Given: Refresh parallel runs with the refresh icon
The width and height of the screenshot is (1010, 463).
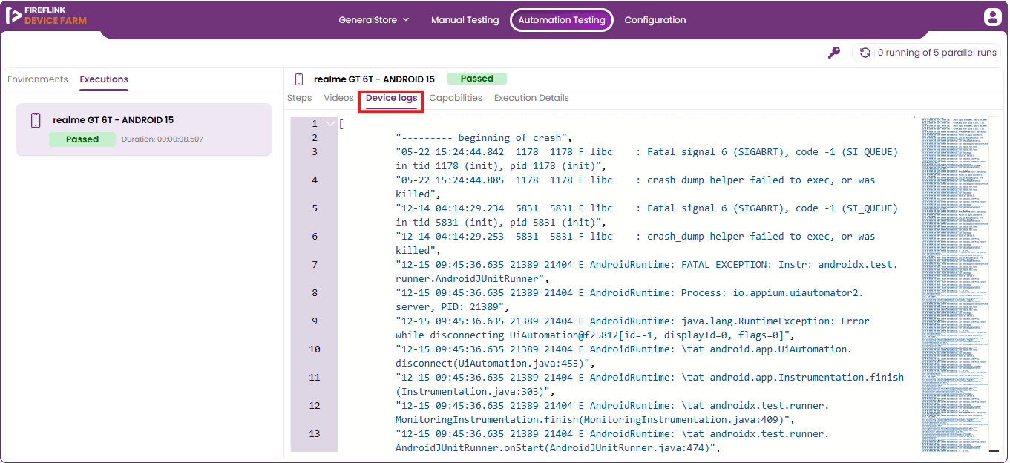Looking at the screenshot, I should coord(865,53).
